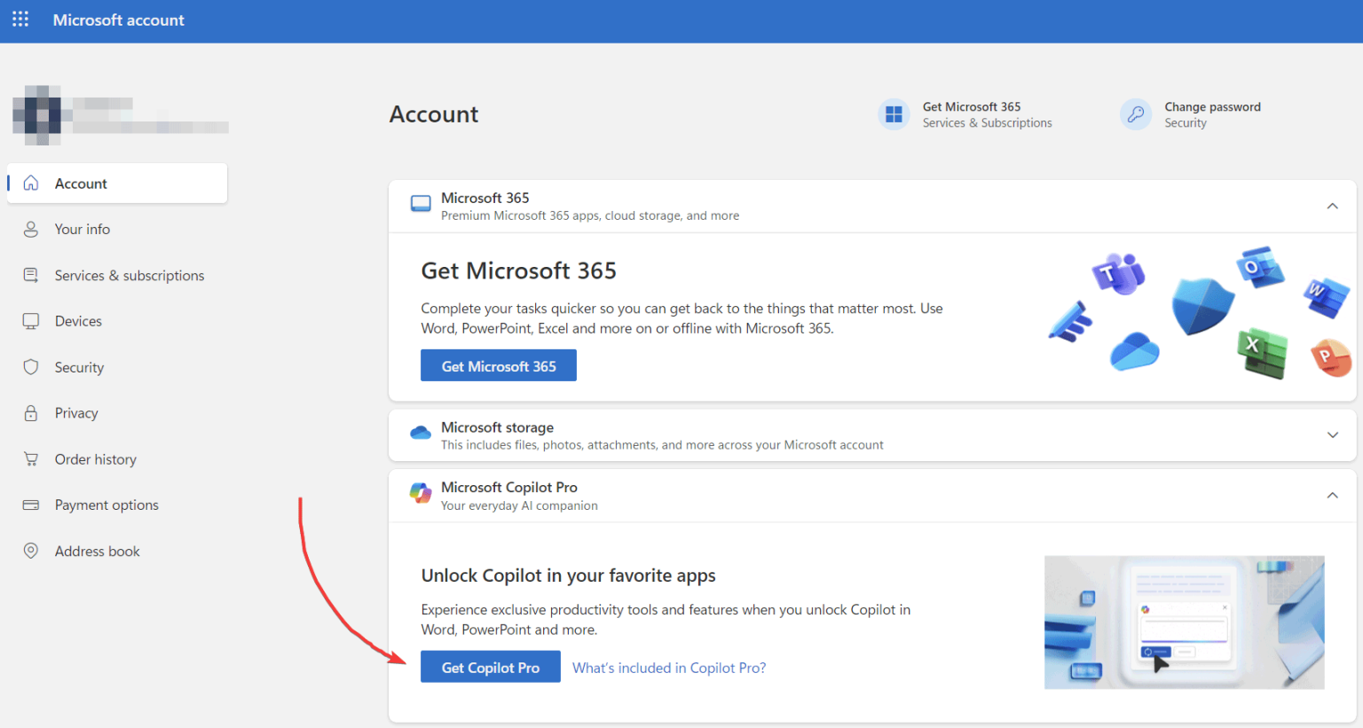Image resolution: width=1363 pixels, height=728 pixels.
Task: Click the Copilot Pro colorful logo icon
Action: 421,494
